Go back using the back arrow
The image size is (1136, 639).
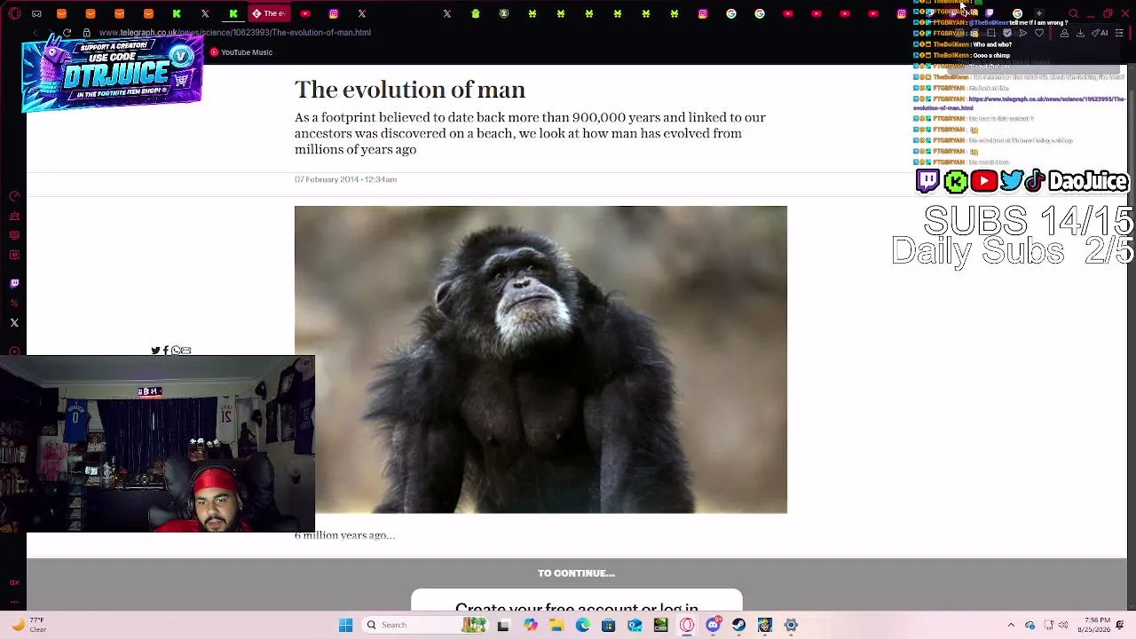coord(35,33)
